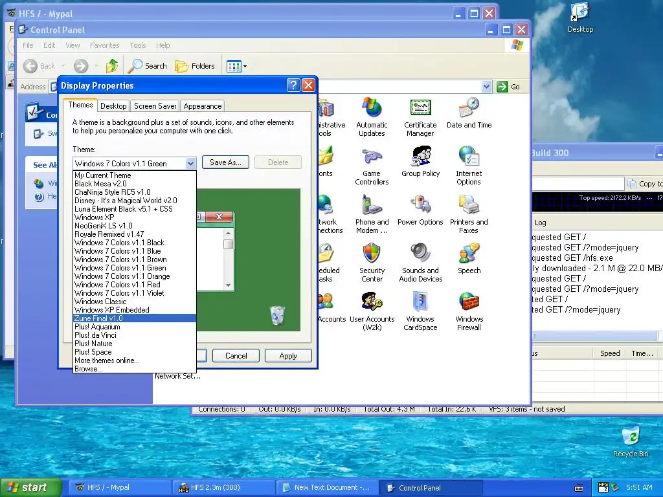Open the Security Center icon

coord(372,263)
